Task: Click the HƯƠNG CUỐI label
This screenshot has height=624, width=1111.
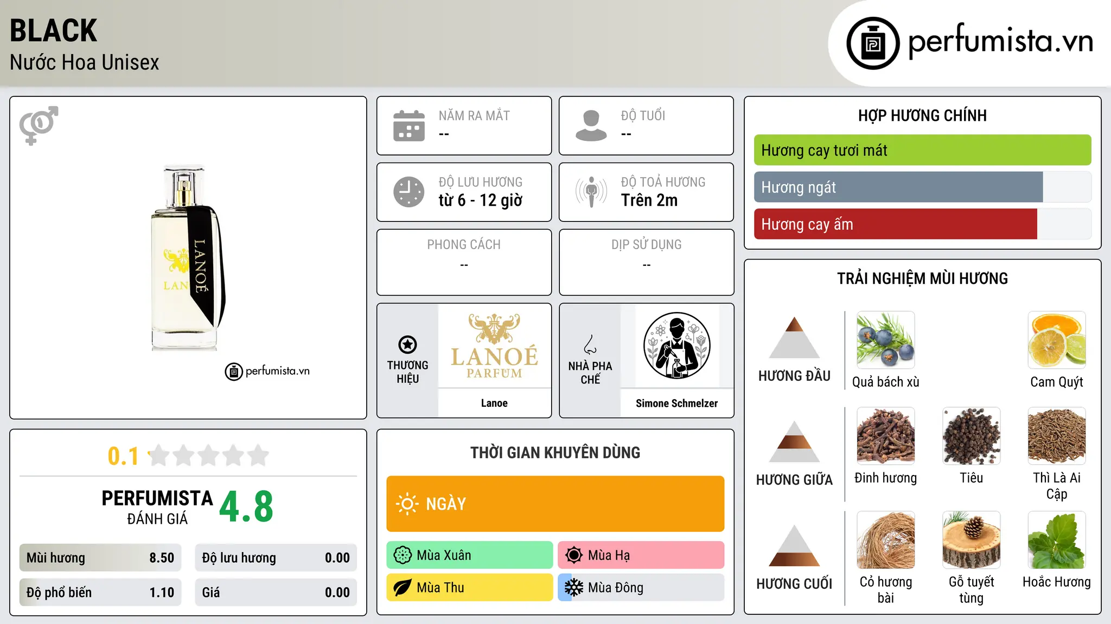Action: pyautogui.click(x=794, y=584)
